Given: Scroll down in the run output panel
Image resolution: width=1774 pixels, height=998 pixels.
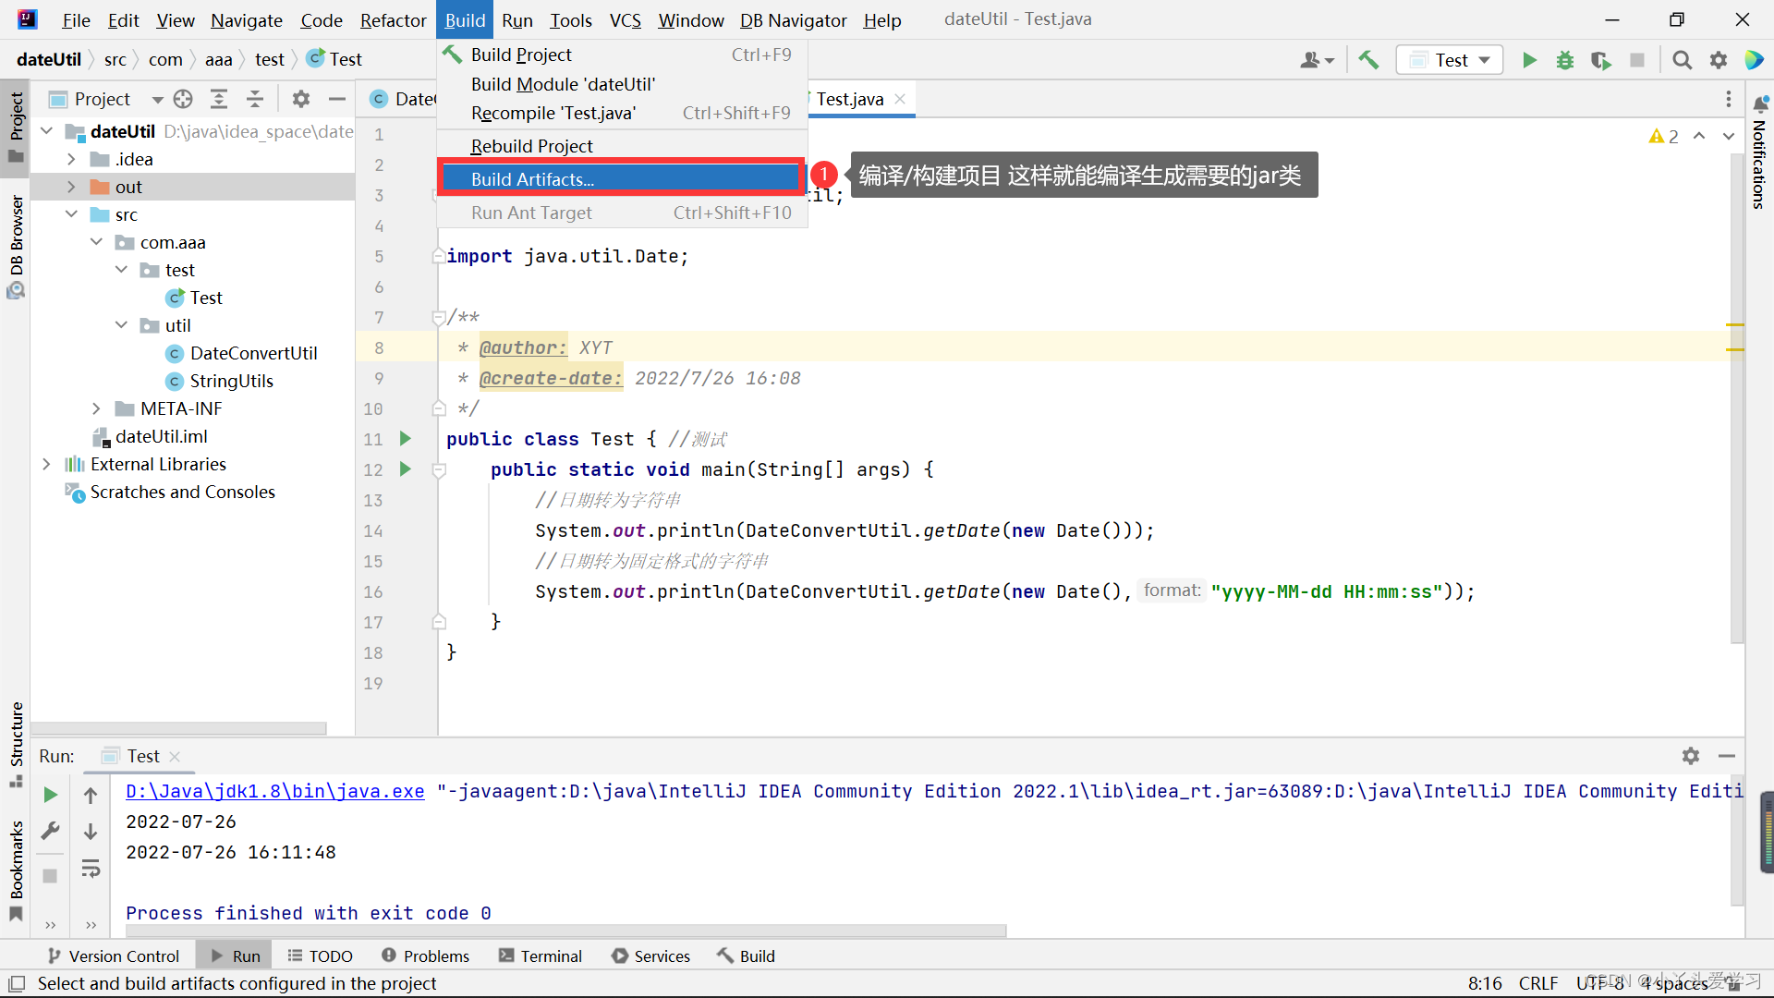Looking at the screenshot, I should click(x=91, y=831).
